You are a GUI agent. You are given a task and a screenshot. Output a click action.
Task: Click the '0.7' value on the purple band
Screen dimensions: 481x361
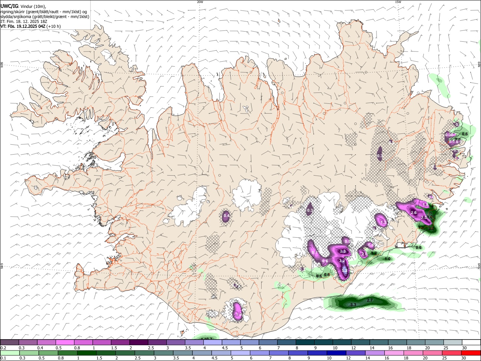[315, 252]
